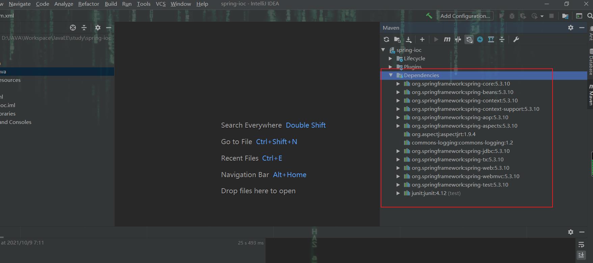Open the Navigate menu
593x263 pixels.
(x=20, y=4)
